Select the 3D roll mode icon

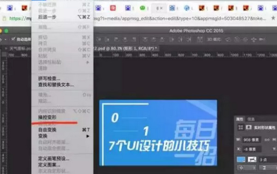click(237, 39)
